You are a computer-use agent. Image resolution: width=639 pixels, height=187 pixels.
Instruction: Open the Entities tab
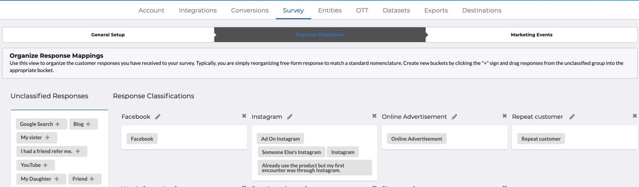[x=330, y=10]
